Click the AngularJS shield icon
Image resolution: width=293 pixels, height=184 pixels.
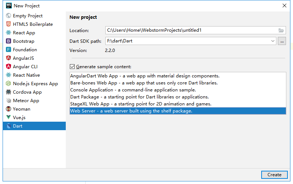point(8,58)
